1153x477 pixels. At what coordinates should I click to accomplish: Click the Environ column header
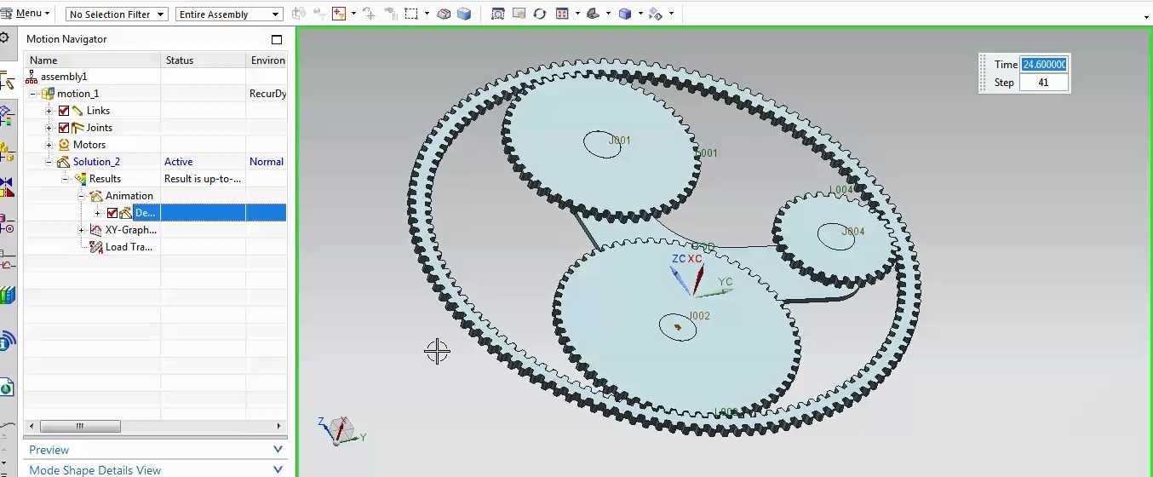tap(267, 60)
